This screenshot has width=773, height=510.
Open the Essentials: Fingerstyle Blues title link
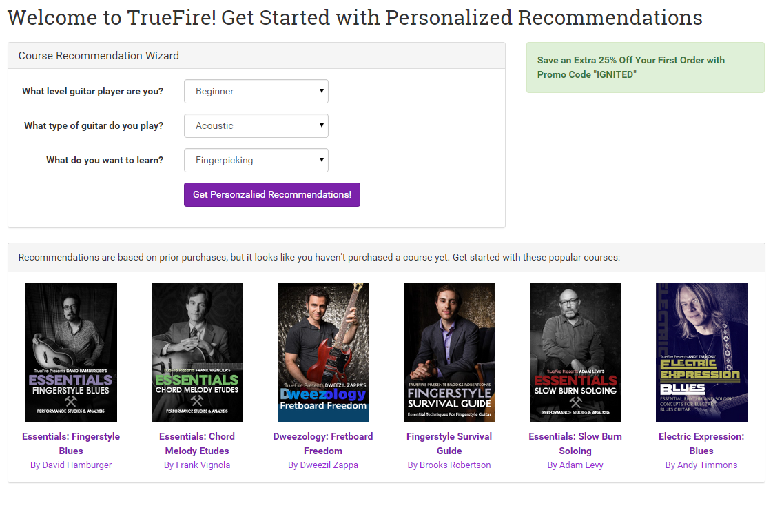point(71,443)
